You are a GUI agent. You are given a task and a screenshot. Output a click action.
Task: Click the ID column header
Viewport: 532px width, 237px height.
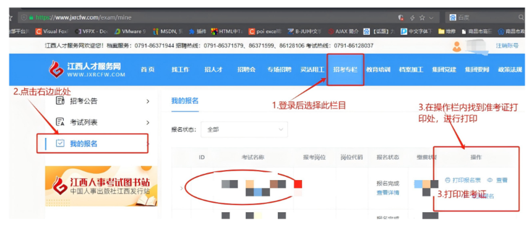pyautogui.click(x=202, y=158)
